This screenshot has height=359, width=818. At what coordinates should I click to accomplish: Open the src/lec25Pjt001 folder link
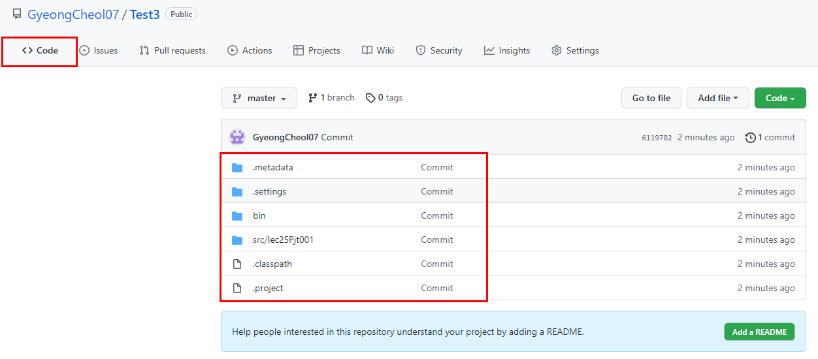click(x=283, y=240)
